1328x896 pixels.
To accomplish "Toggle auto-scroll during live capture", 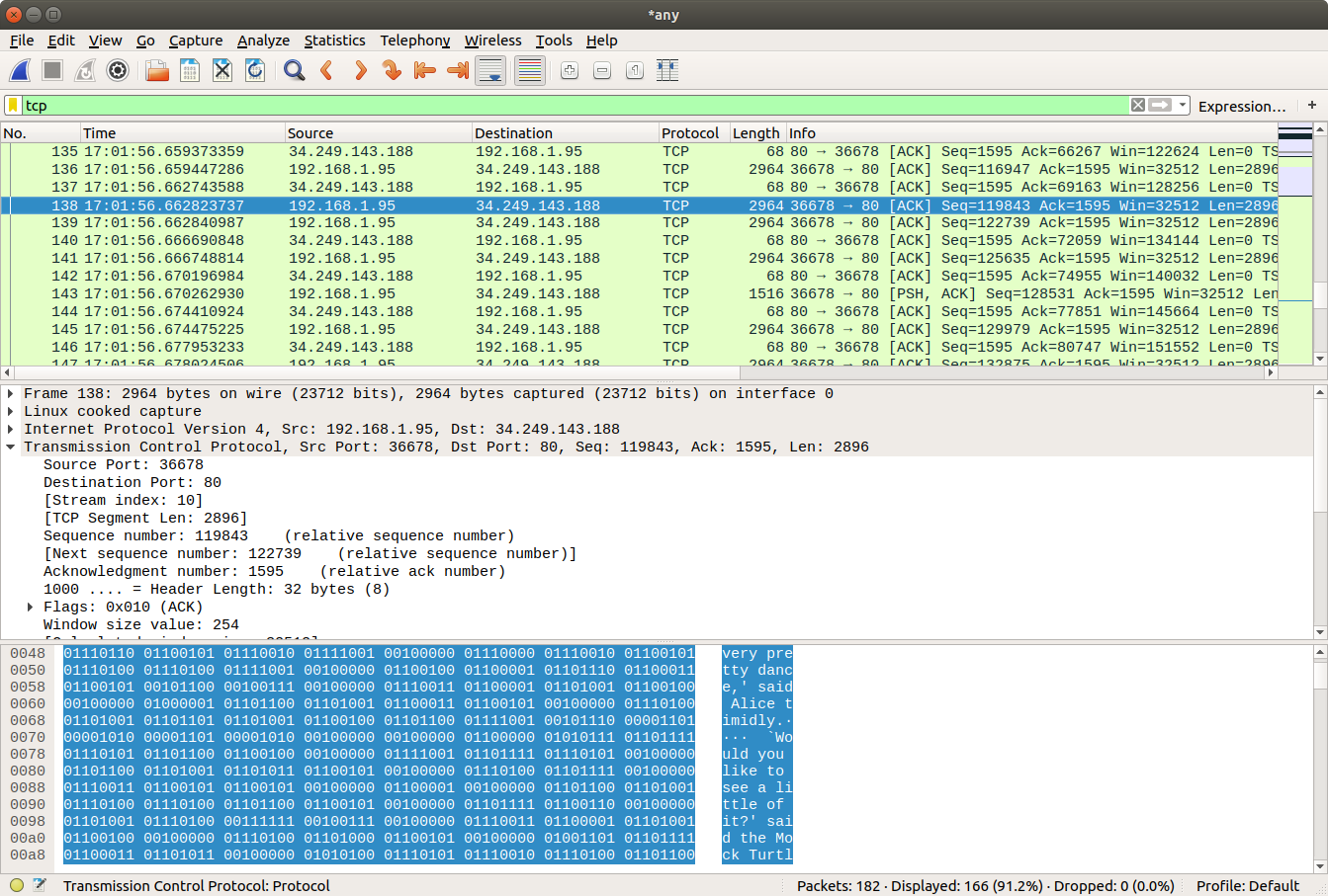I will 490,70.
